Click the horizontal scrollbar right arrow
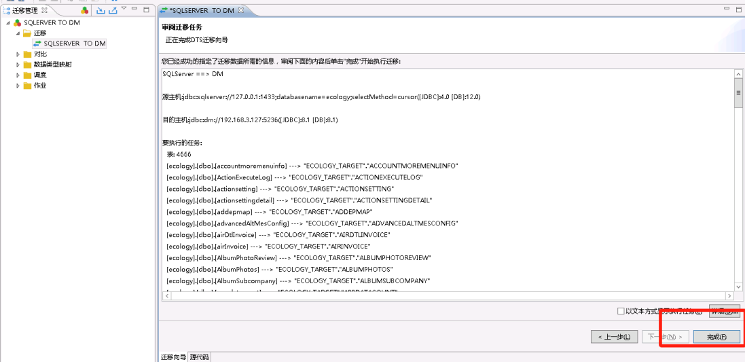 pos(729,295)
